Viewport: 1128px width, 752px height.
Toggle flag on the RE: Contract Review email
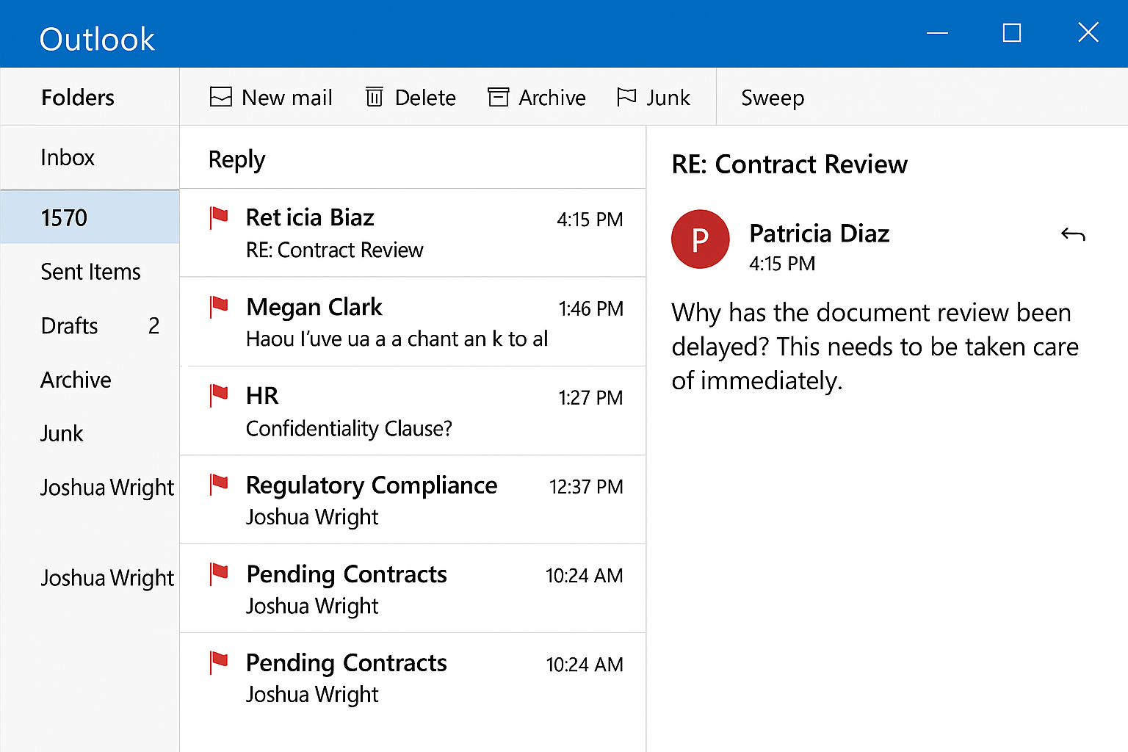219,217
